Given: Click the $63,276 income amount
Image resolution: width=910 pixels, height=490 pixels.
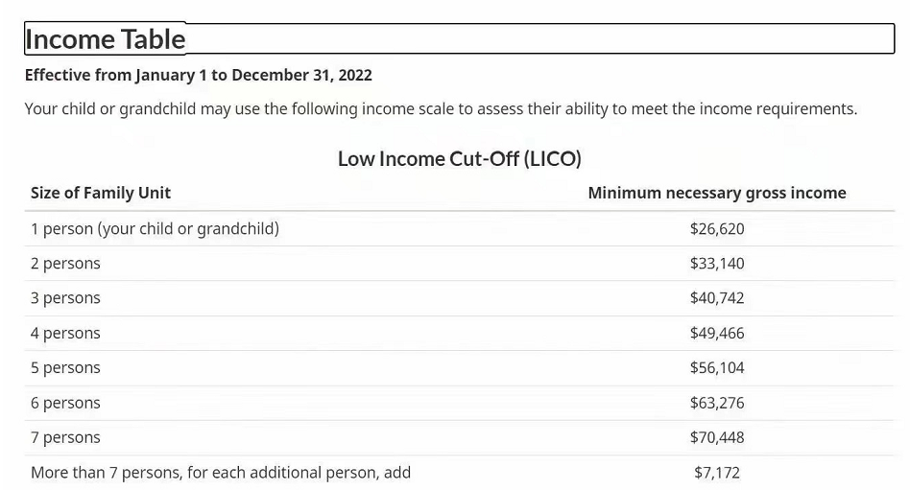Looking at the screenshot, I should pyautogui.click(x=716, y=403).
